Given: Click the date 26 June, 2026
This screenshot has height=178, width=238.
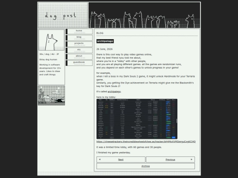Looking at the screenshot, I should click(x=104, y=49).
